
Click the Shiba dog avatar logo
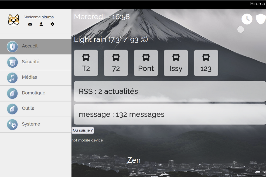coord(13,20)
